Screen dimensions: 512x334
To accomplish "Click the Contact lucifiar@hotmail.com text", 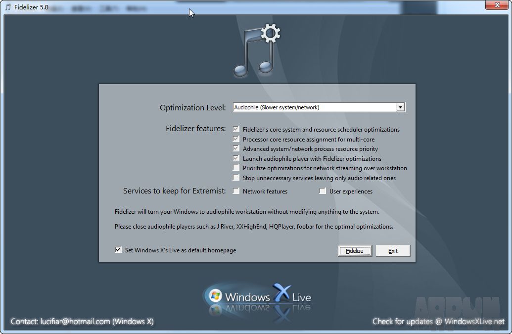I will point(82,321).
